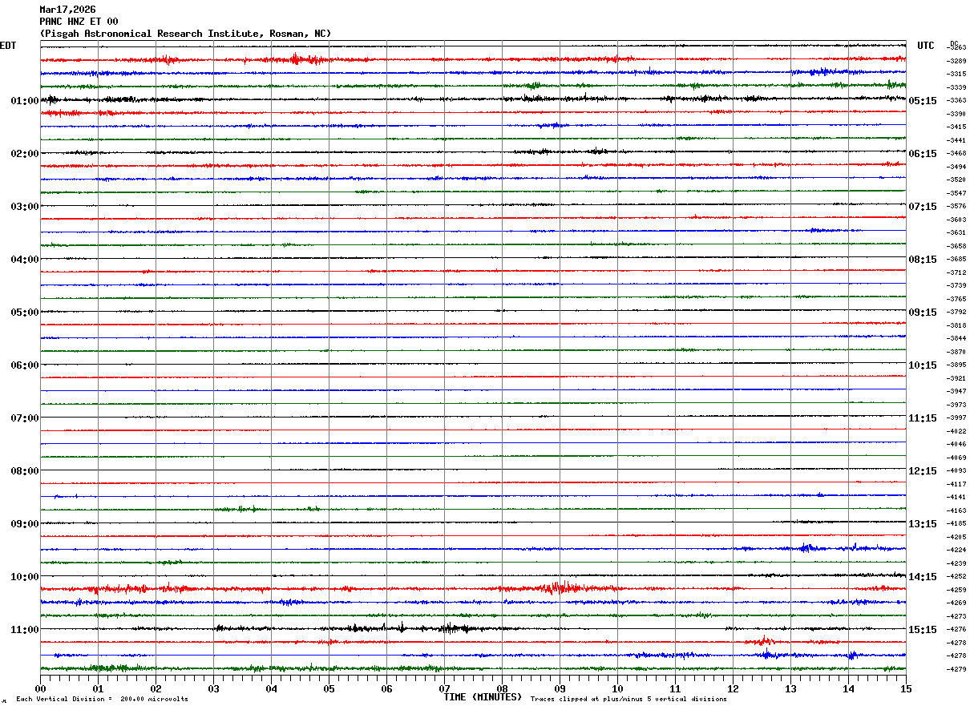Viewport: 970px width, 710px height.
Task: Click the minute tick label '08' on time axis
Action: click(502, 688)
